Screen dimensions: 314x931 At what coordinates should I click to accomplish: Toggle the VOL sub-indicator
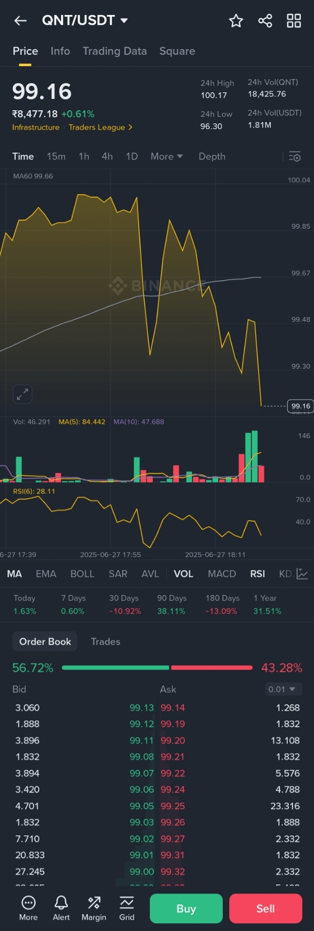(183, 574)
